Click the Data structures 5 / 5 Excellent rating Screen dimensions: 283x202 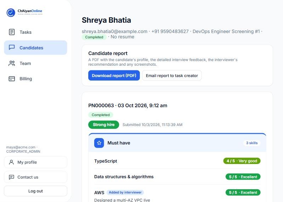tap(243, 177)
